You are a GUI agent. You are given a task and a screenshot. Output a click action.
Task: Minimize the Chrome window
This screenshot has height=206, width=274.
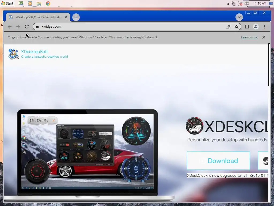[x=249, y=13]
